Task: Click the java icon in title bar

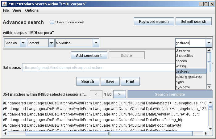Action: coord(3,3)
